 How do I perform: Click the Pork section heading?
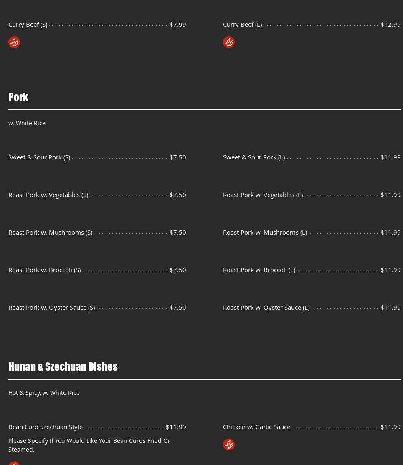18,97
